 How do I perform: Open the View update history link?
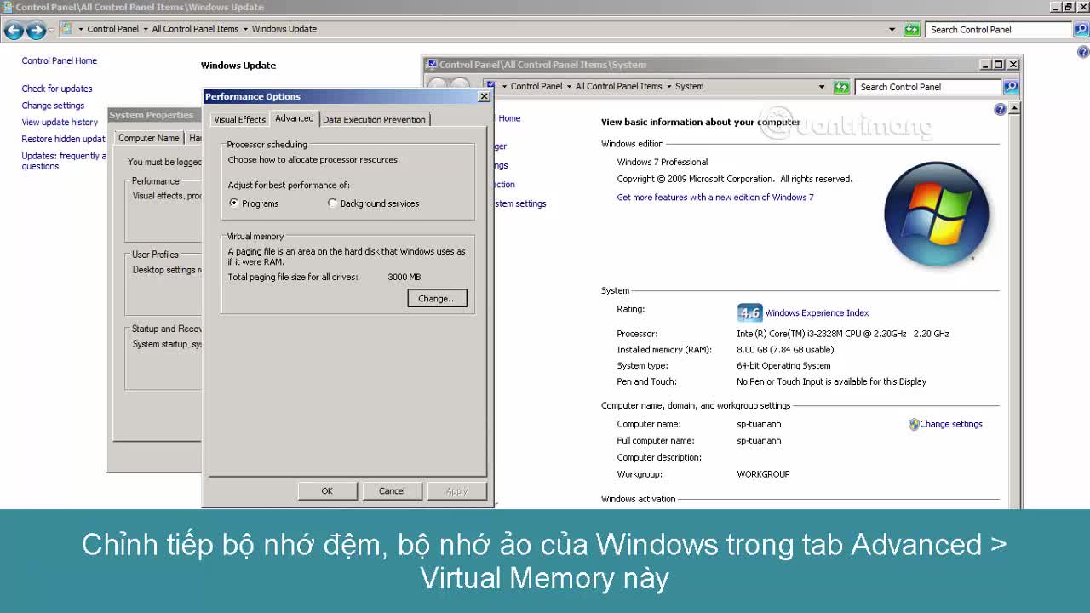[60, 123]
